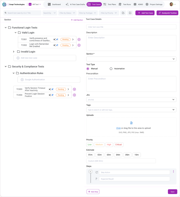Click the AI sparkle icon on TC001
Image resolution: width=180 pixels, height=197 pixels.
coord(54,39)
